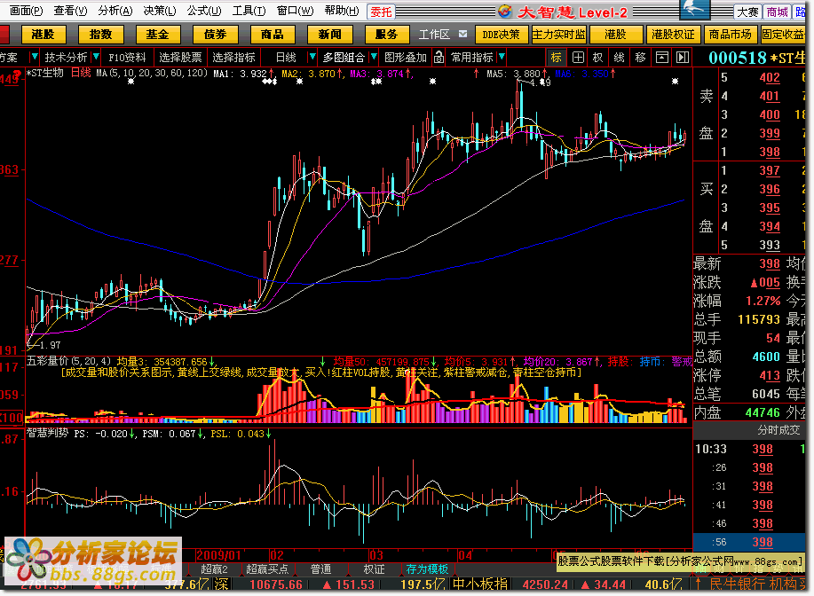Select buy level 1 price 397
The image size is (814, 596).
click(770, 170)
